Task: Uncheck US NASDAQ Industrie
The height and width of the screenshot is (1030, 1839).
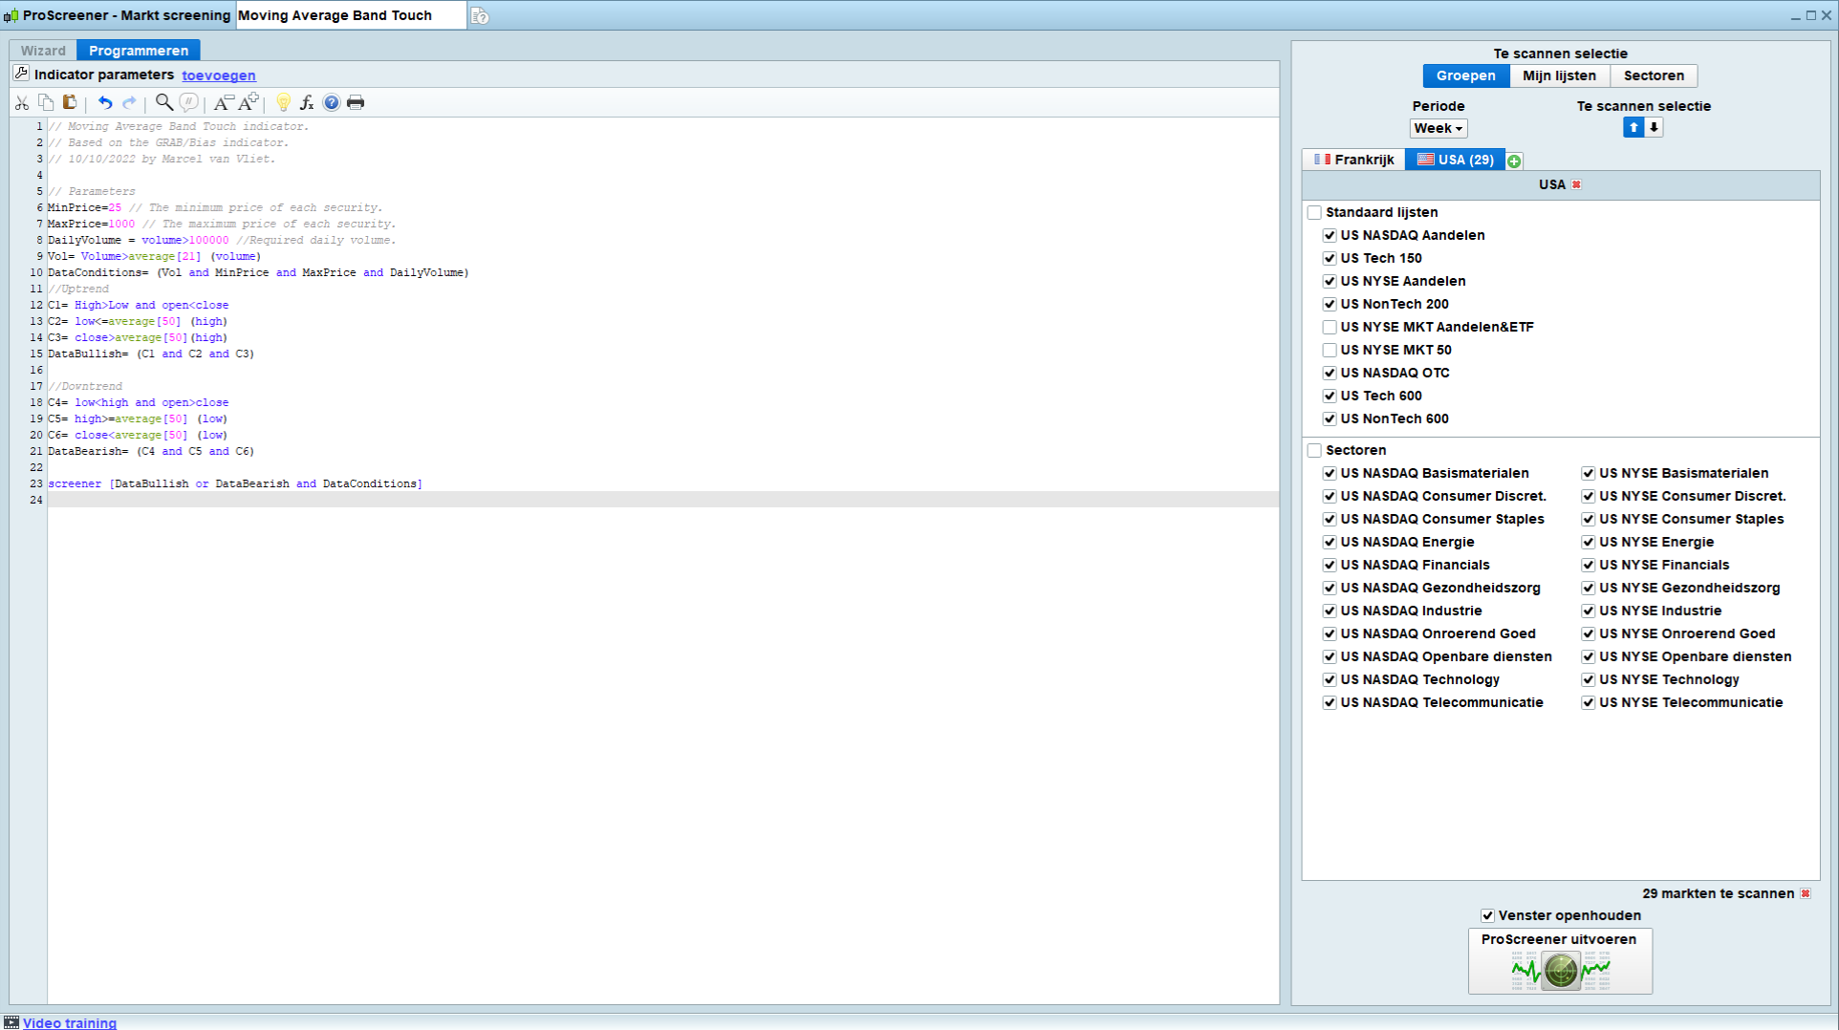Action: click(x=1330, y=611)
